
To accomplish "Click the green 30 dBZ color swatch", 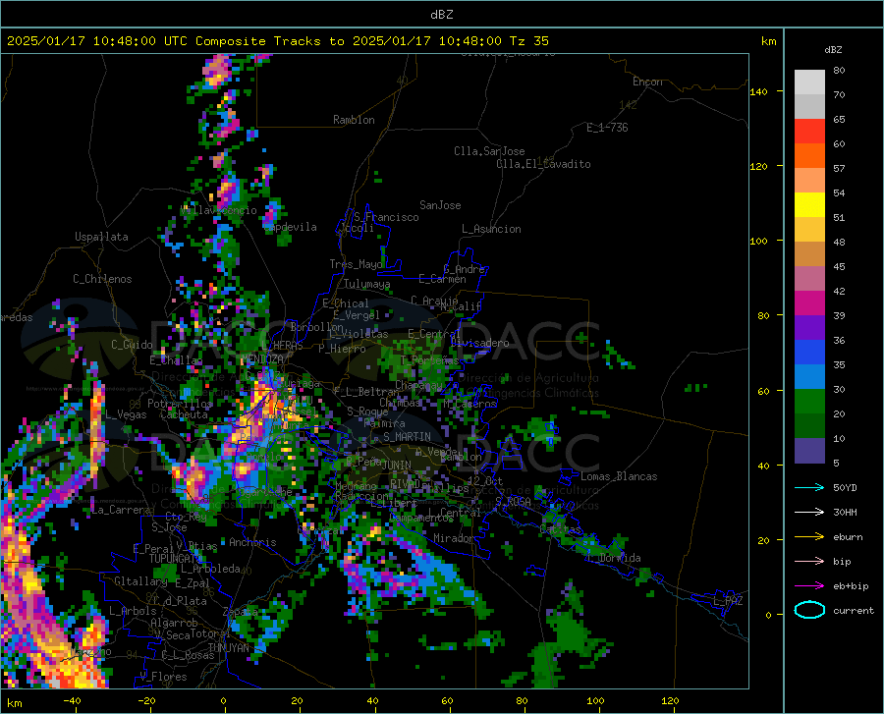I will (x=809, y=402).
